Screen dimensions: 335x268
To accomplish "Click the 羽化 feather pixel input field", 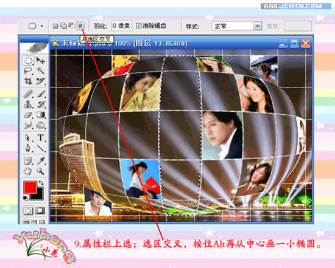I will (x=122, y=26).
